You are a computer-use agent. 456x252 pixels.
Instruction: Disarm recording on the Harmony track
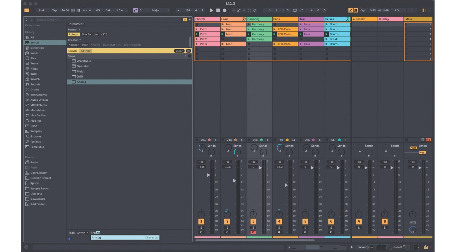(x=253, y=232)
